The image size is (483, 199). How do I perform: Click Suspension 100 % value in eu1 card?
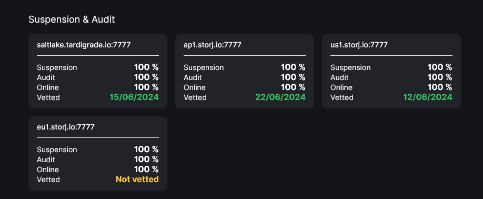tap(146, 150)
